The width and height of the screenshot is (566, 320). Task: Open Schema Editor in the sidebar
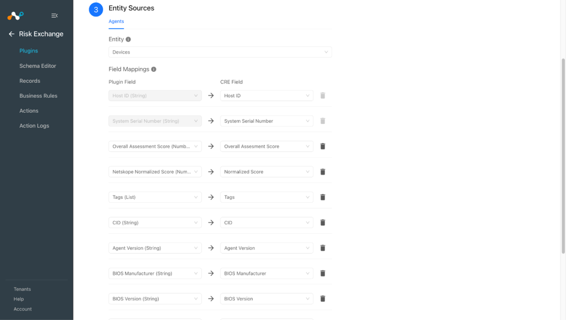38,66
